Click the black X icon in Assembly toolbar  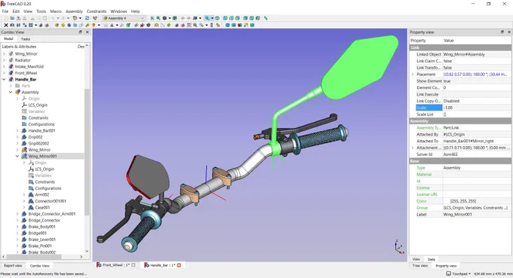tap(6, 25)
